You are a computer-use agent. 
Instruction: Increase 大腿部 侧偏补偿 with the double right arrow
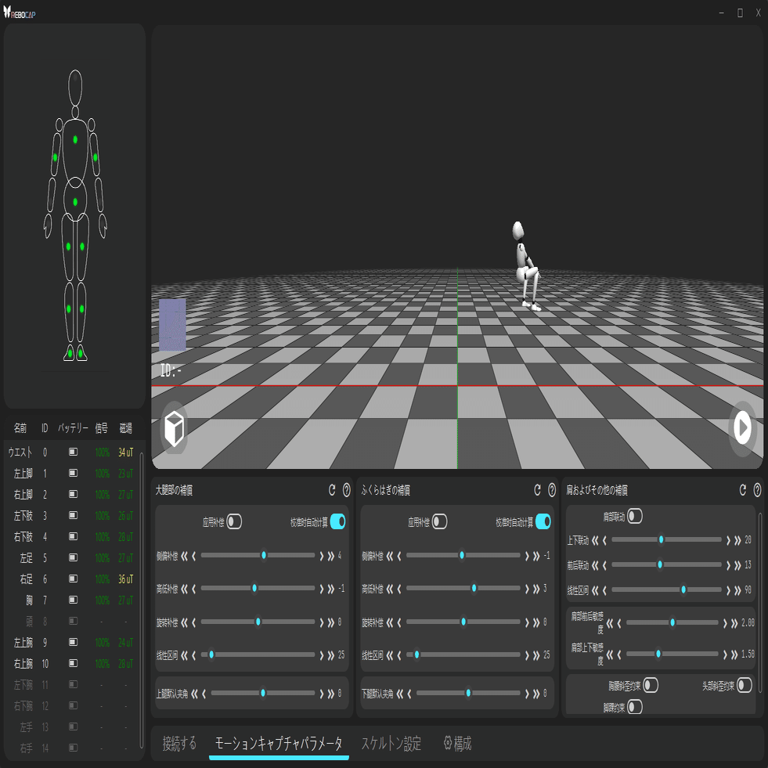(331, 556)
